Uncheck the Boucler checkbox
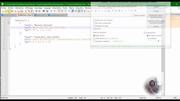The image size is (180, 101). [x=94, y=29]
